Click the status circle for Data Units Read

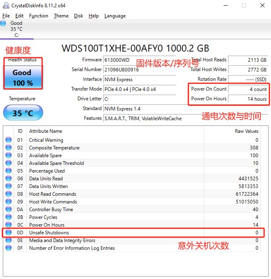pos(9,178)
